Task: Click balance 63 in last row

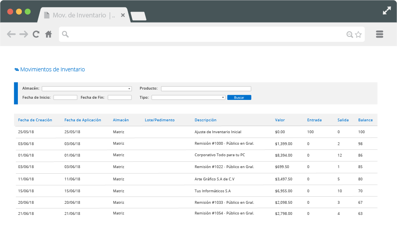Action: coord(360,214)
